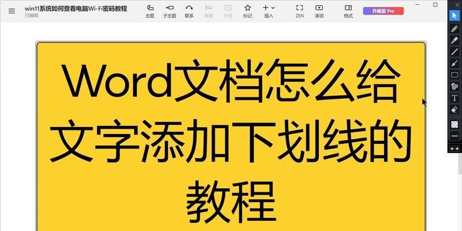
Task: Click the vertical scrollbar on the right edge
Action: tap(460, 162)
